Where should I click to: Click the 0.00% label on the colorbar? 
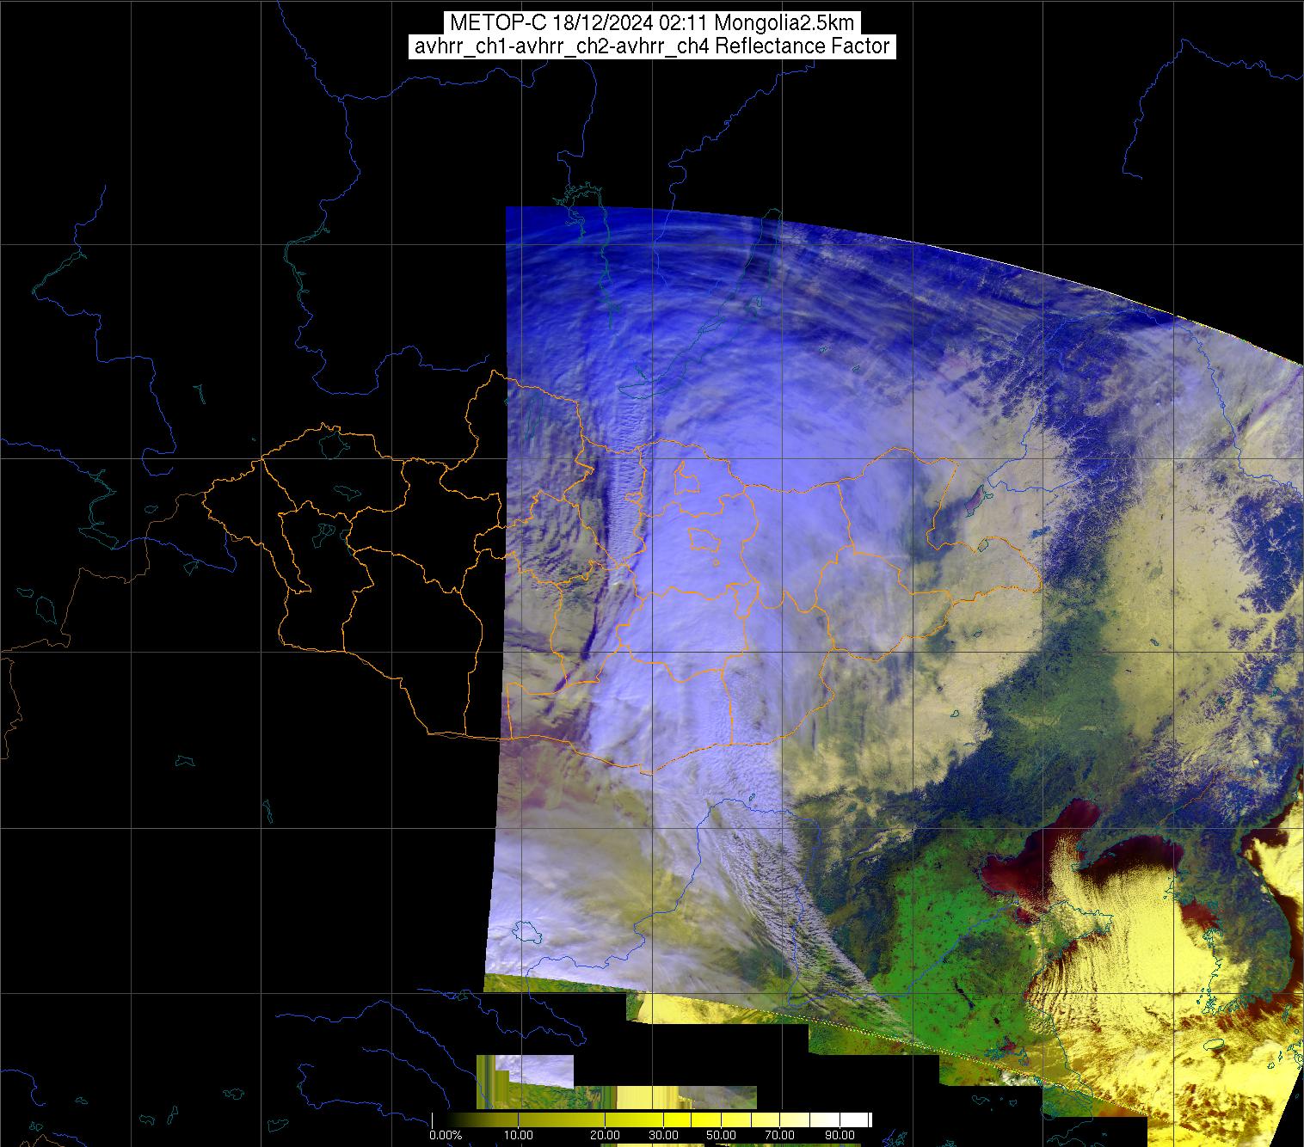tap(446, 1136)
